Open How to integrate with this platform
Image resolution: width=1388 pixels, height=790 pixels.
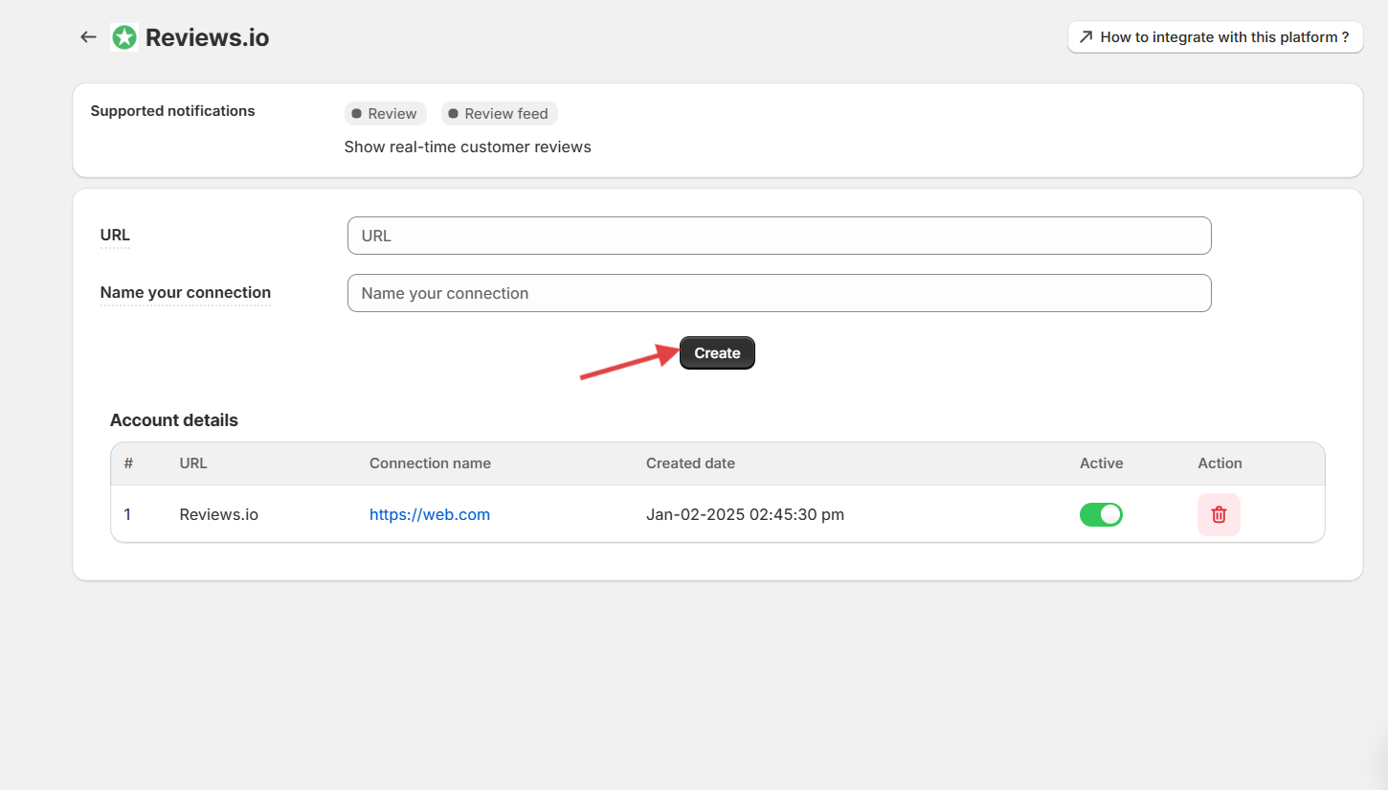point(1215,37)
